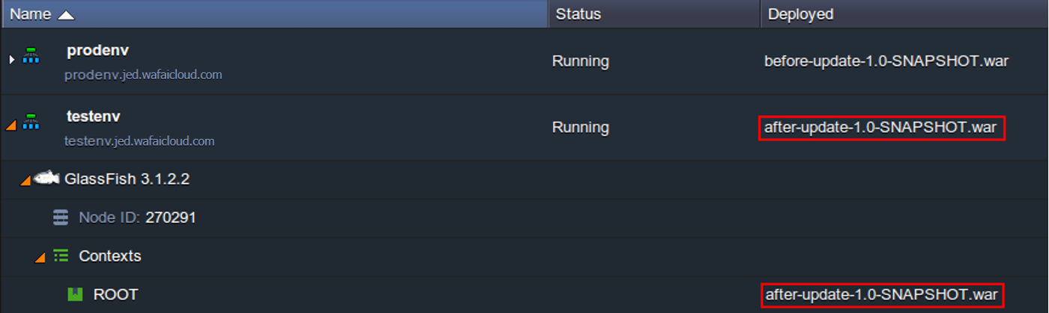Click the testenv environment topology icon

point(31,122)
